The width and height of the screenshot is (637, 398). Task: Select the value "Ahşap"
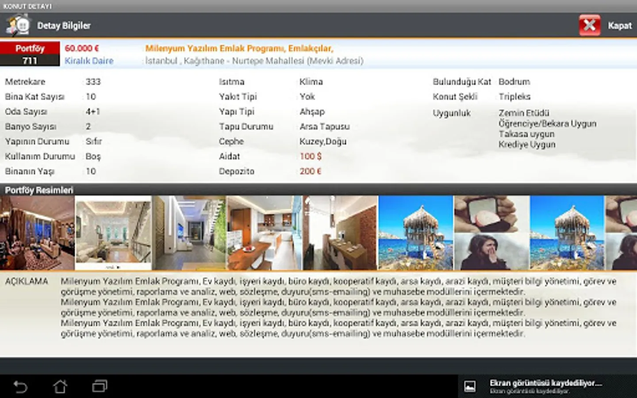point(312,112)
